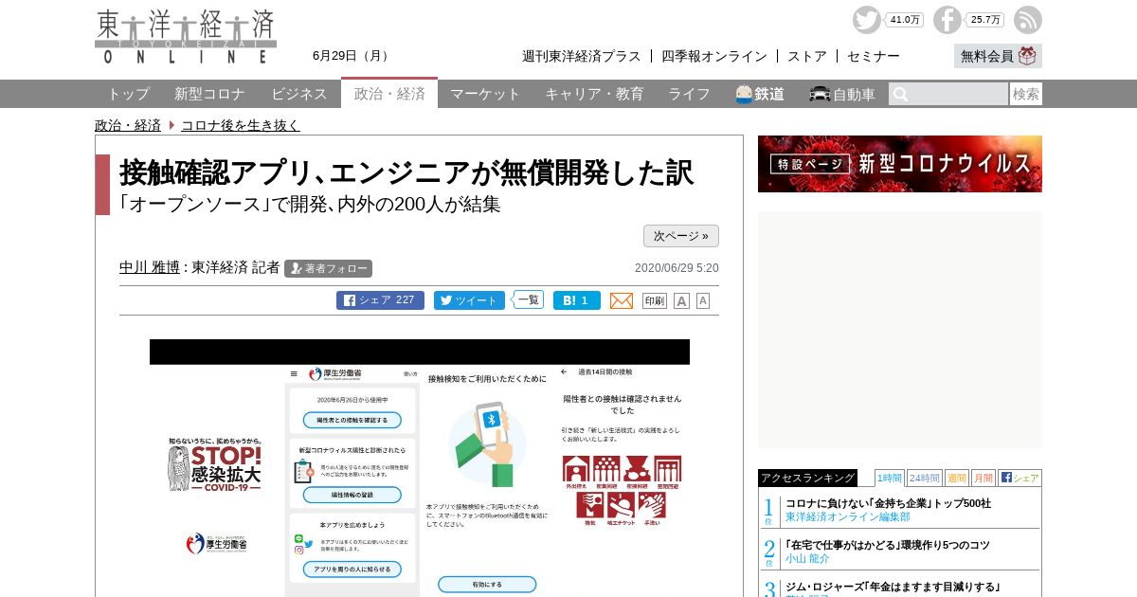Open ranked article ジム・ロジャーズ「年金はますます目減りする」
The height and width of the screenshot is (597, 1137).
(x=893, y=587)
